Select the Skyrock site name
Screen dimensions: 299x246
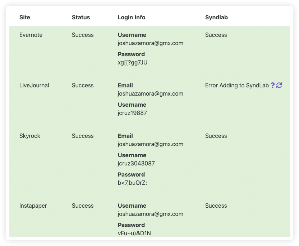[x=30, y=136]
